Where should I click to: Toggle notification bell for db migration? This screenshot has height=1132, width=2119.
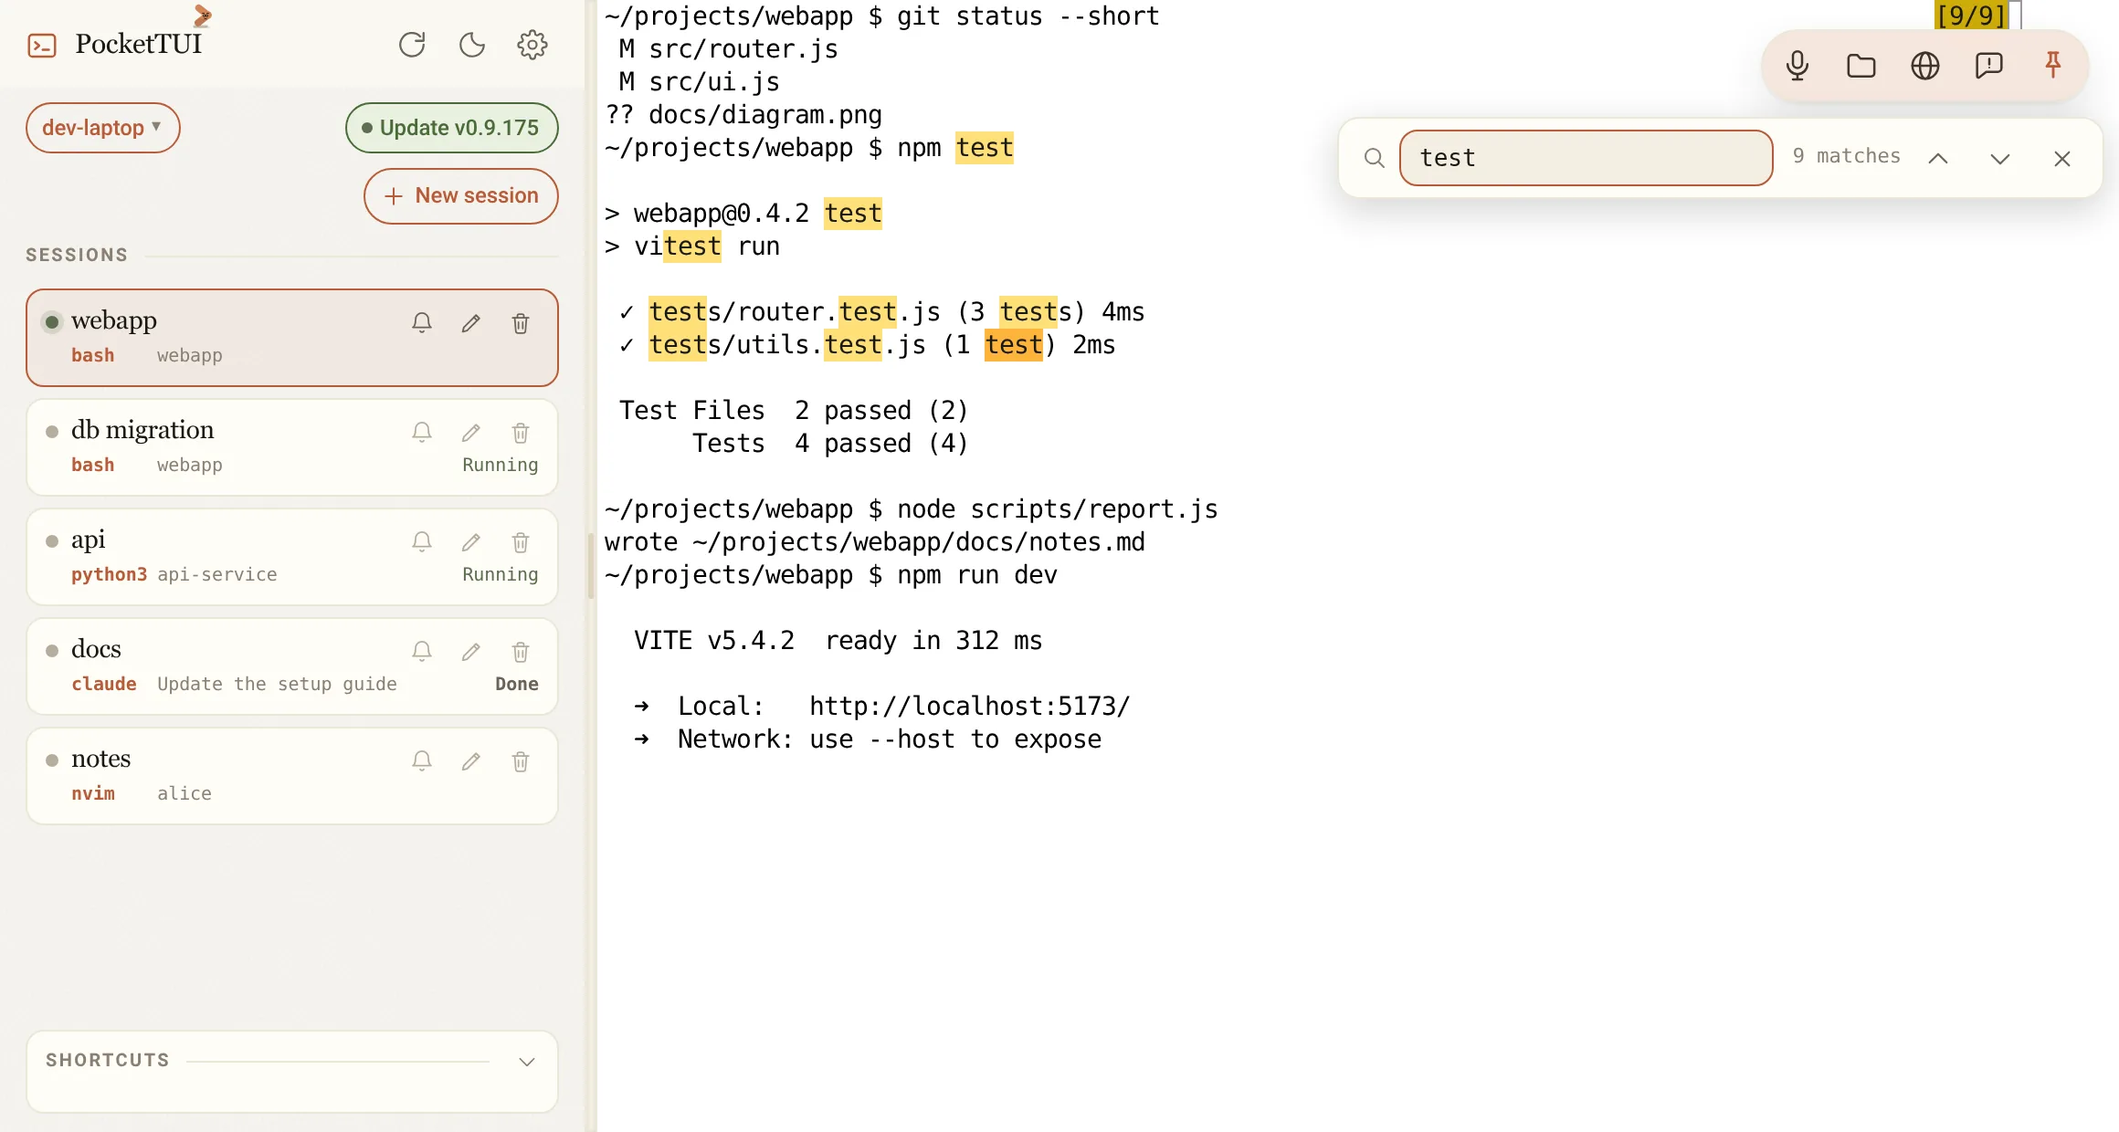(x=421, y=432)
